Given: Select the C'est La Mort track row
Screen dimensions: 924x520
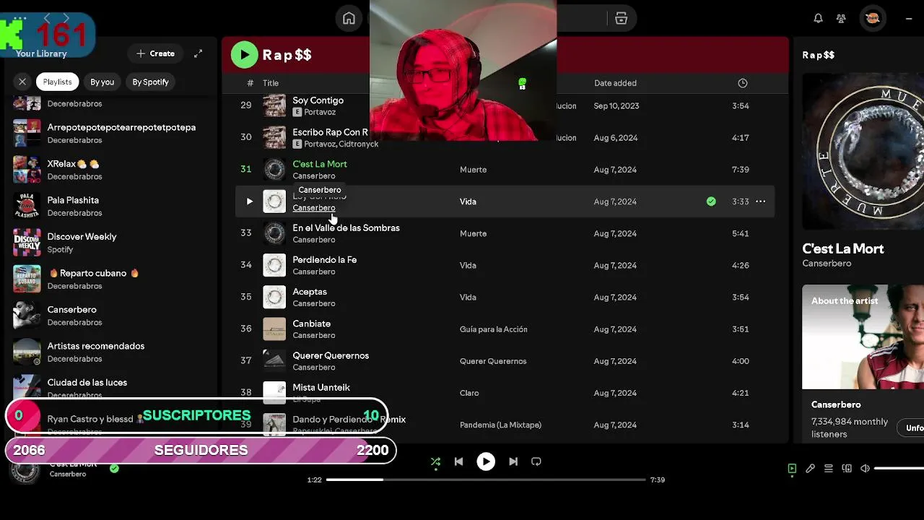Looking at the screenshot, I should (505, 170).
